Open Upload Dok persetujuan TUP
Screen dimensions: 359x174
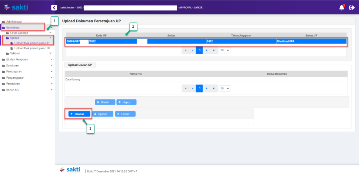click(32, 48)
